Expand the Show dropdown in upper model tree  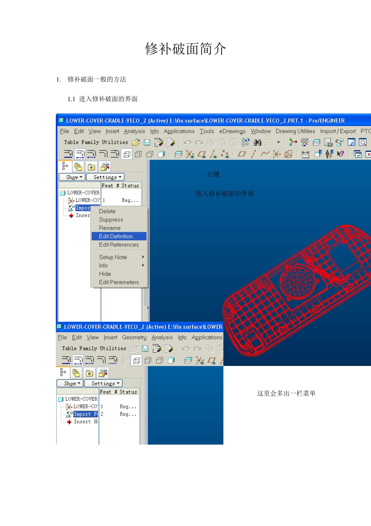(72, 177)
